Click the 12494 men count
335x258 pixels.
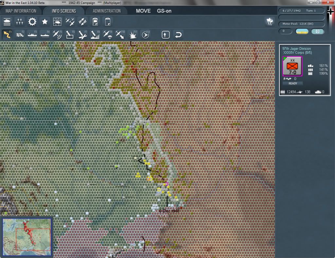pyautogui.click(x=291, y=92)
